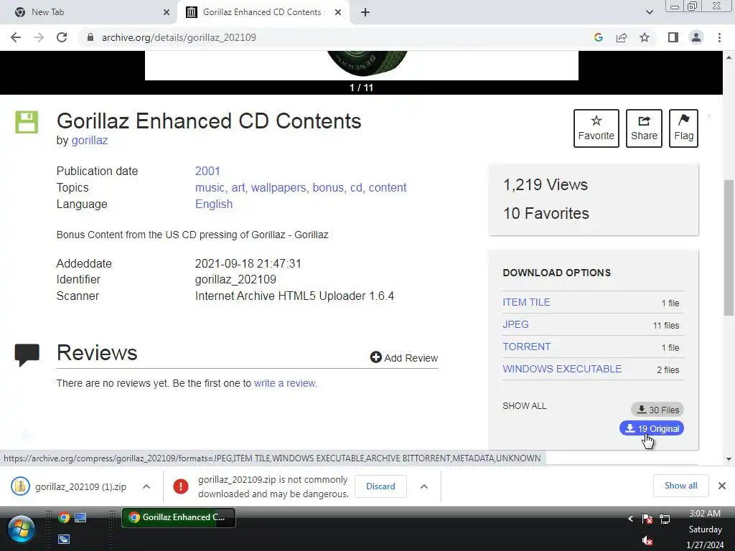Share this page via the toolbar icon
Image resolution: width=735 pixels, height=551 pixels.
click(622, 37)
